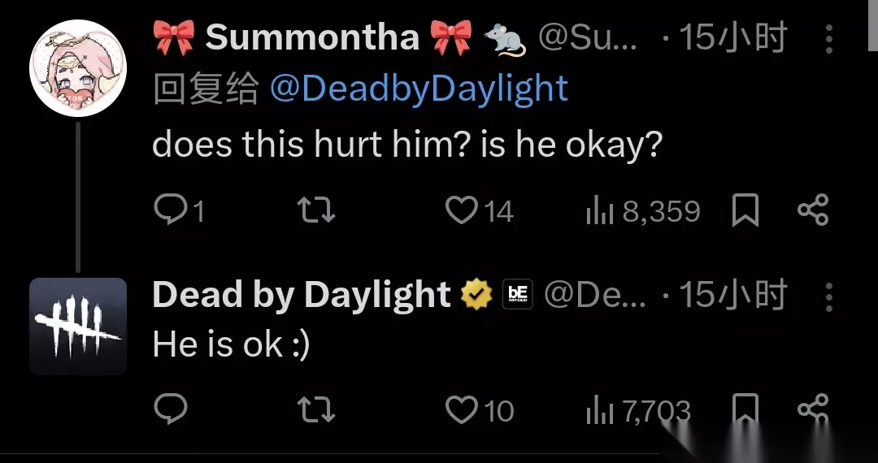The image size is (878, 463).
Task: Click the Summontha display name
Action: [312, 38]
